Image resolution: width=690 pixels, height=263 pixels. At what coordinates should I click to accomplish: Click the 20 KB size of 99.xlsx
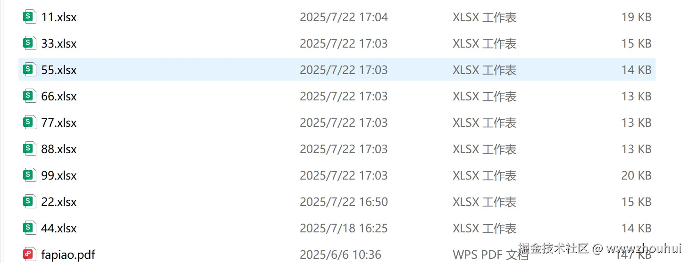[x=636, y=176]
